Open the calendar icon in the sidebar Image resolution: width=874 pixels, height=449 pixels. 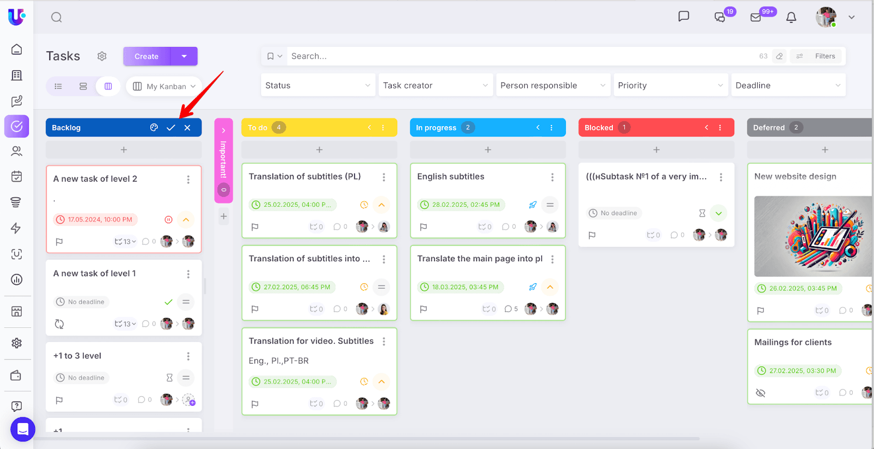click(17, 176)
